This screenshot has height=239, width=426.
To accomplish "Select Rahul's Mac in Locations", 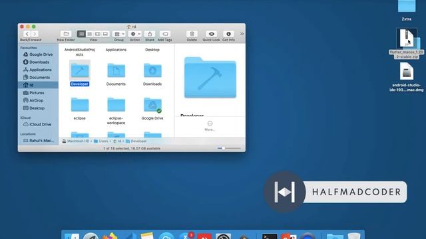I will pos(38,141).
